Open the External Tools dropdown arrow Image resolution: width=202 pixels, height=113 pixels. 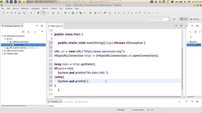(x=84, y=13)
